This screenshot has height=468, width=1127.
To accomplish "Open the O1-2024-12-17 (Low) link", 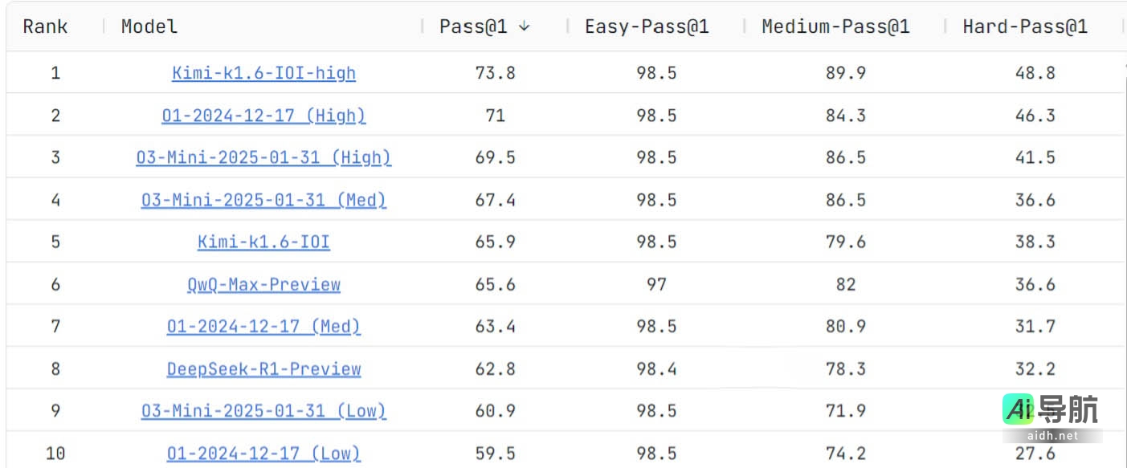I will coord(263,454).
